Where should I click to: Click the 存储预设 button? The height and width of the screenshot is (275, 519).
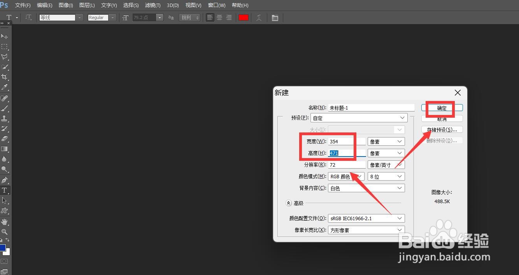coord(442,129)
